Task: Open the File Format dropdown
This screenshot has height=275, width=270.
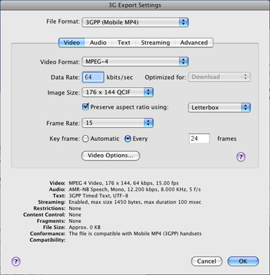Action: tap(135, 22)
